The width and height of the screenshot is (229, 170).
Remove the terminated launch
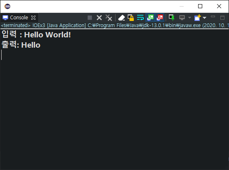pos(99,18)
